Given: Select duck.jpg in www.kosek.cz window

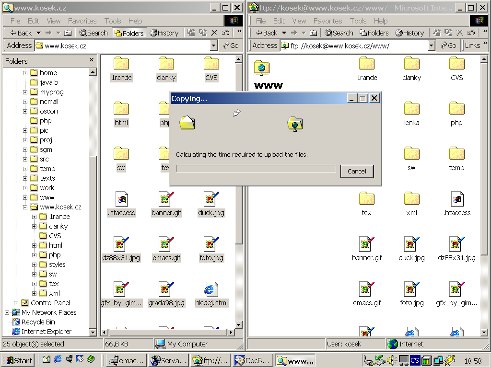Looking at the screenshot, I should point(211,204).
